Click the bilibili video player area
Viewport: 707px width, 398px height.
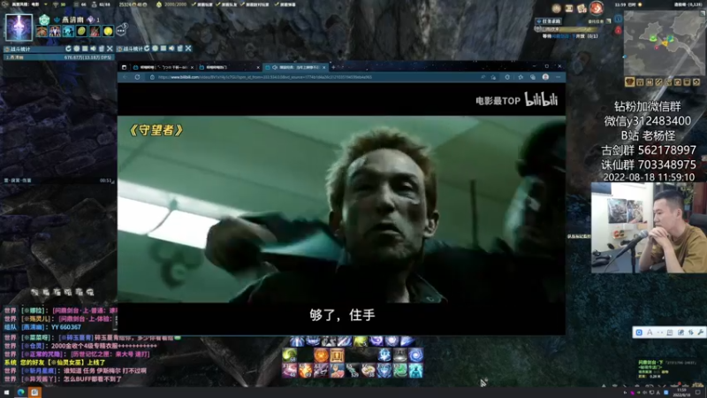click(x=341, y=209)
